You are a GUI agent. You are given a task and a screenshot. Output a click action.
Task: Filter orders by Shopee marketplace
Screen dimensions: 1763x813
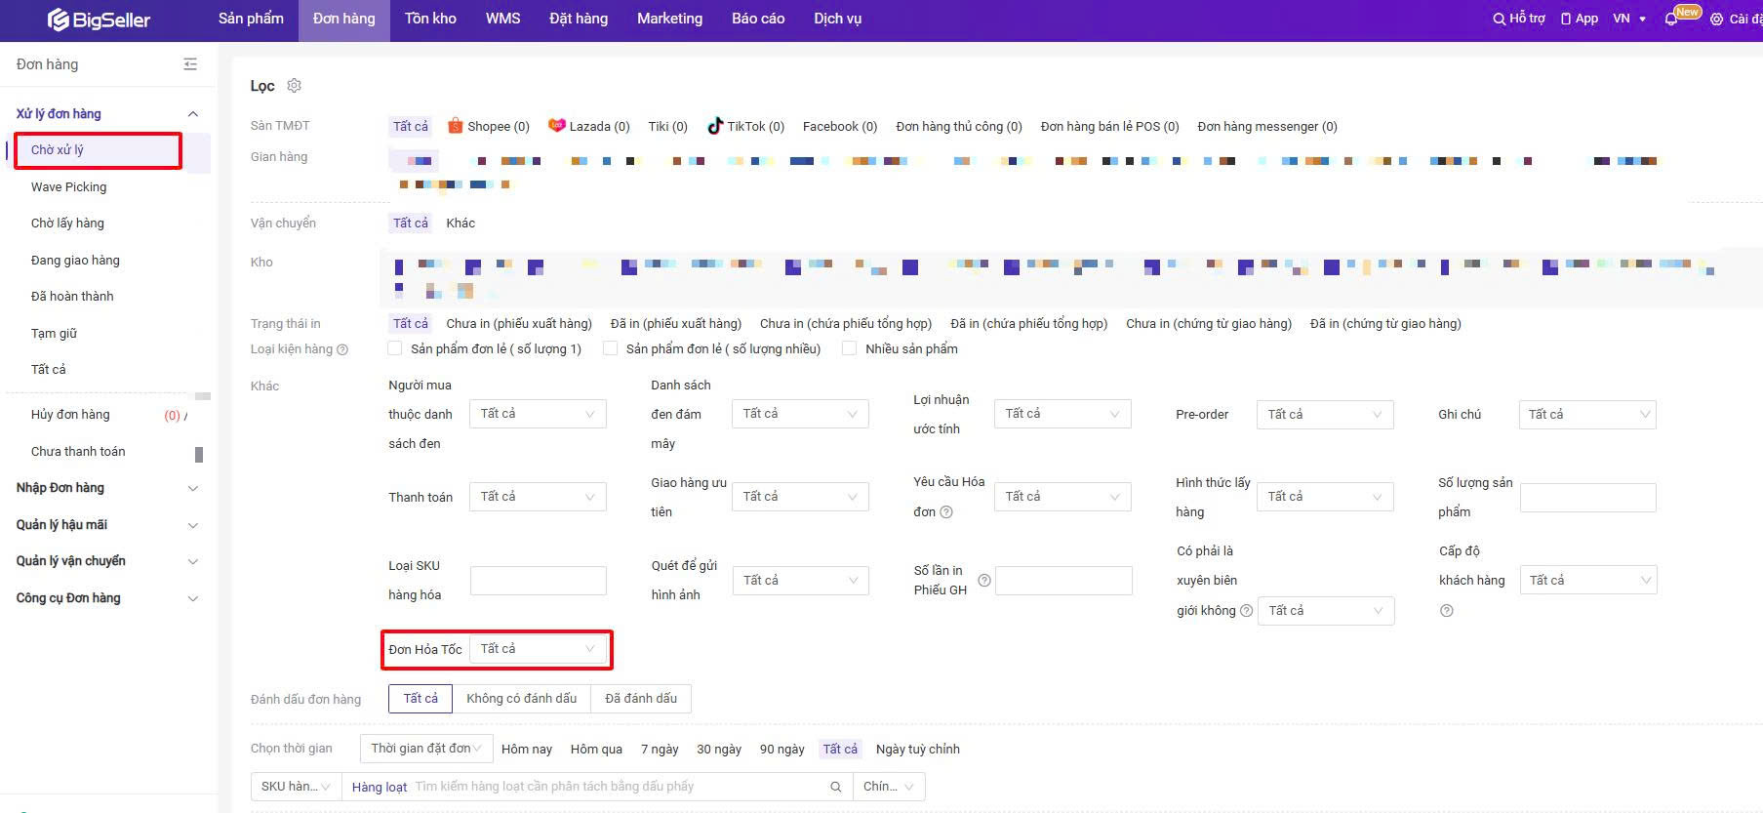[x=488, y=126]
